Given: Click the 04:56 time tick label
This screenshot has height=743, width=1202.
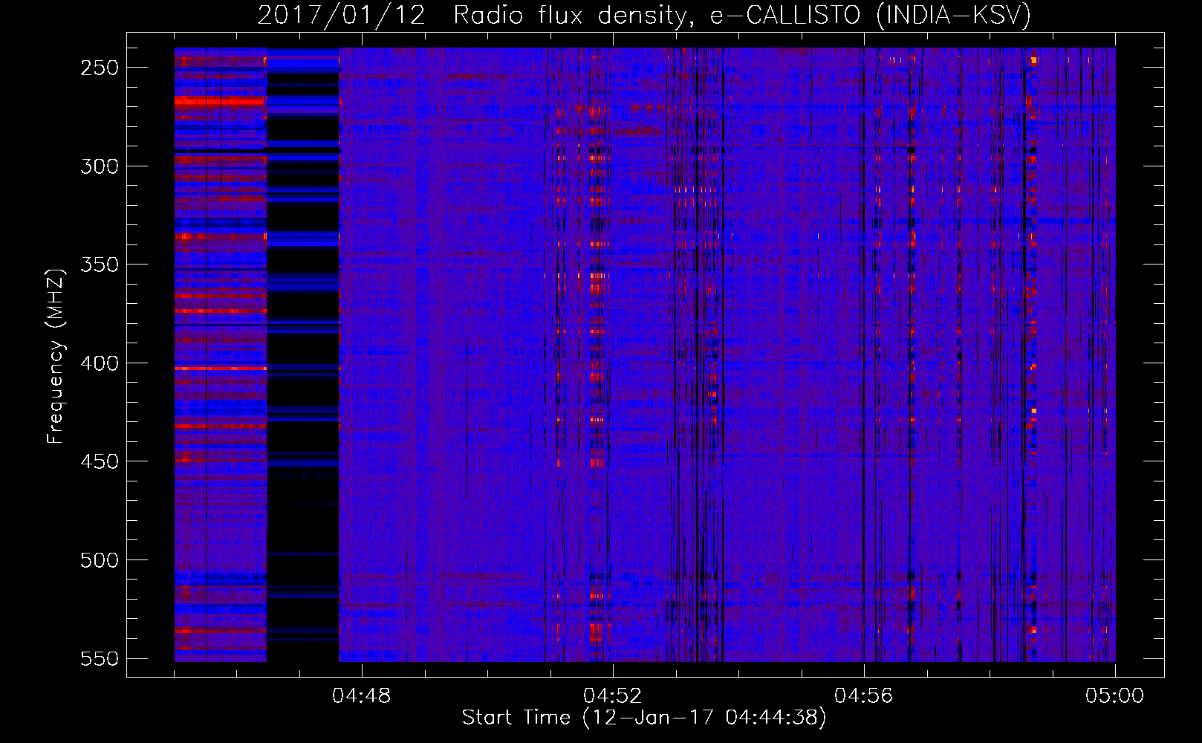Looking at the screenshot, I should [863, 696].
